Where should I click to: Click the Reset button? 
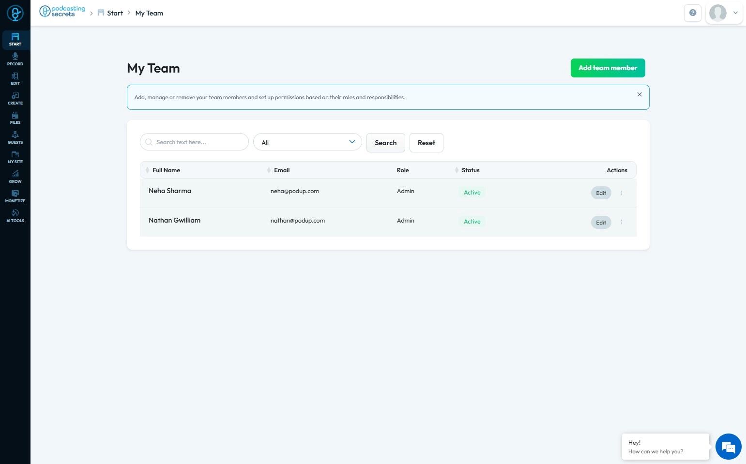pyautogui.click(x=426, y=143)
